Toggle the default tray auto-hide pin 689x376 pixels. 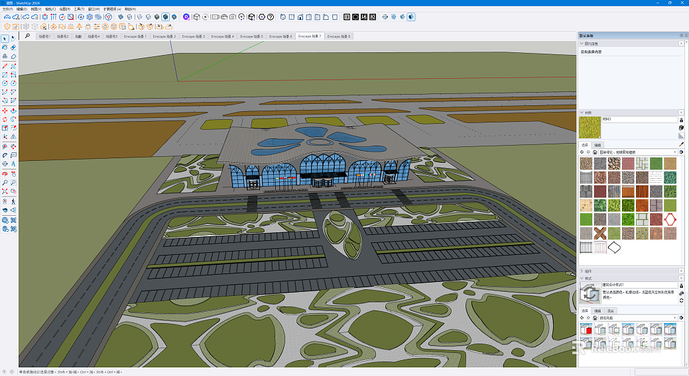(682, 36)
